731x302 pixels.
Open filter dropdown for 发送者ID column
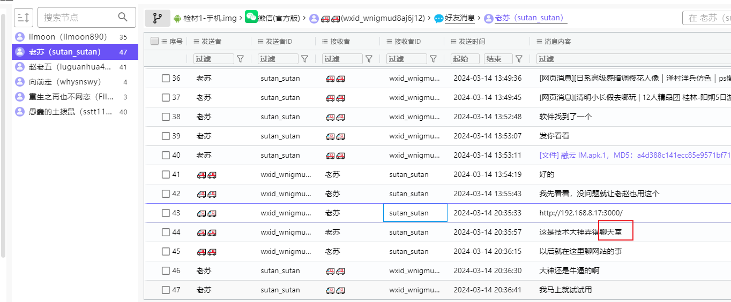[x=304, y=59]
